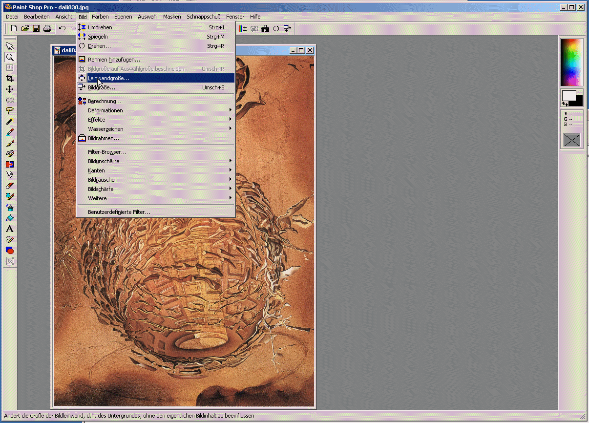Select the Dropper tool
The width and height of the screenshot is (589, 423).
click(x=9, y=132)
